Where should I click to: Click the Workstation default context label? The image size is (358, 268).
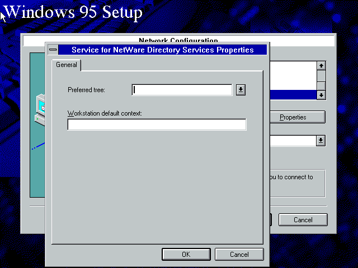pos(105,113)
